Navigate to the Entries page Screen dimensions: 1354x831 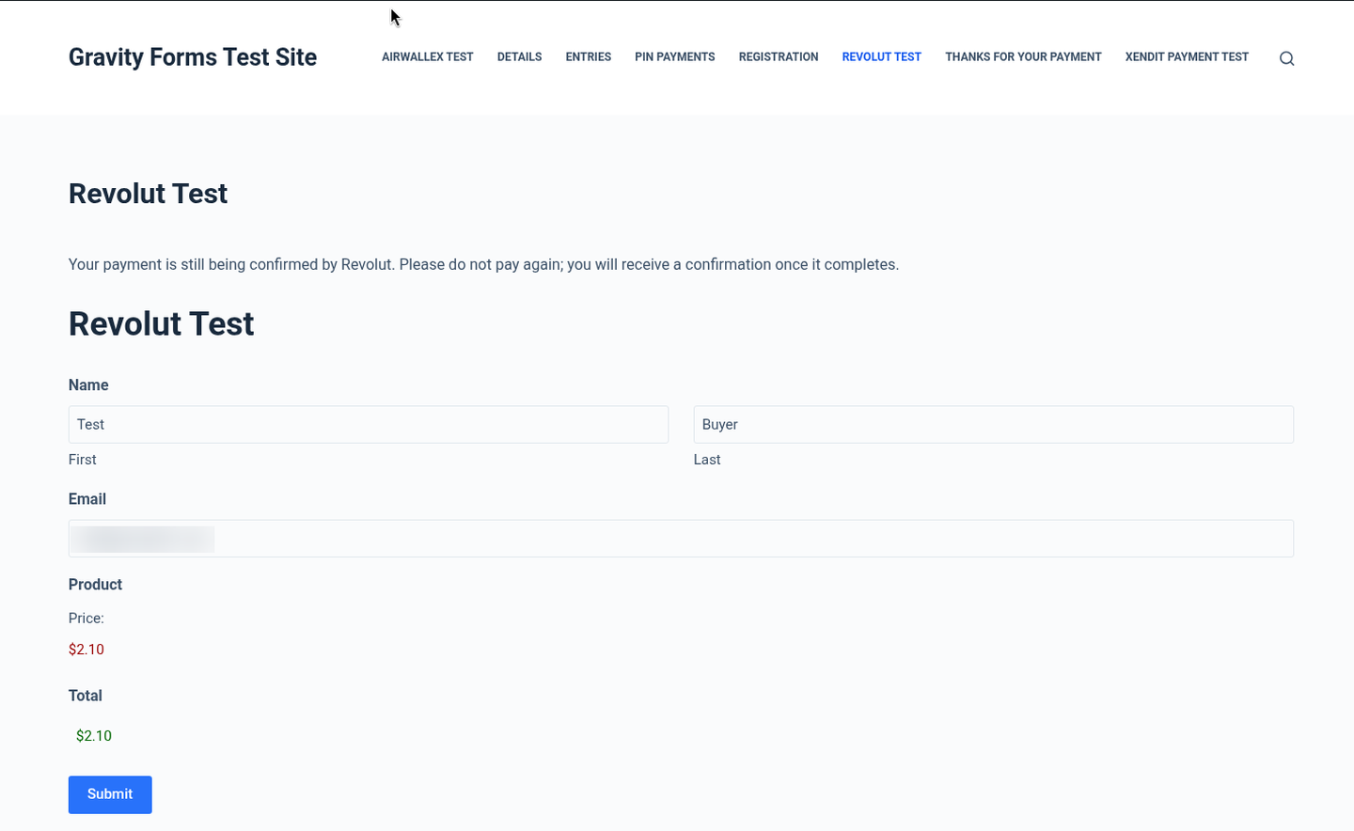coord(589,57)
